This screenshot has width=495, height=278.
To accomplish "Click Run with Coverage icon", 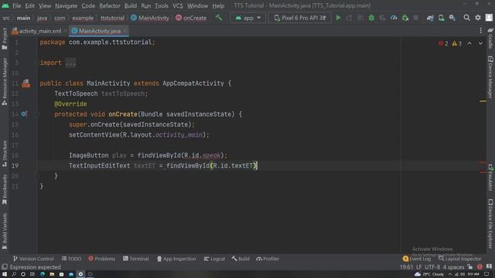I will tap(383, 18).
